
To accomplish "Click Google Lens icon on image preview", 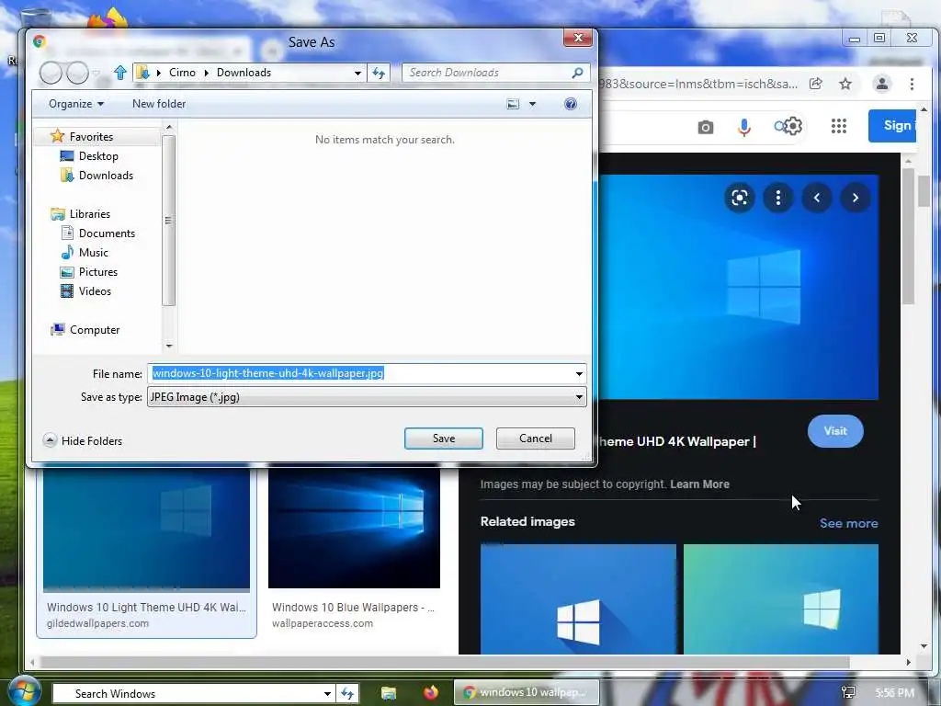I will click(x=740, y=198).
